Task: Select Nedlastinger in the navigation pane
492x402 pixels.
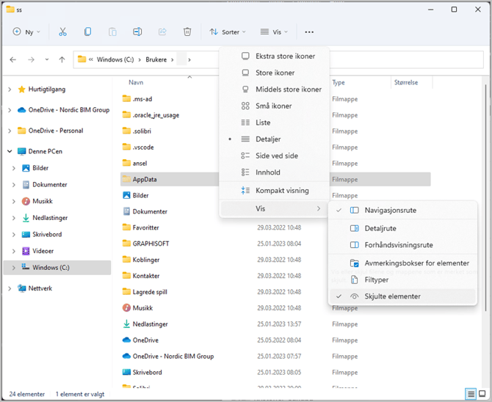Action: [50, 218]
